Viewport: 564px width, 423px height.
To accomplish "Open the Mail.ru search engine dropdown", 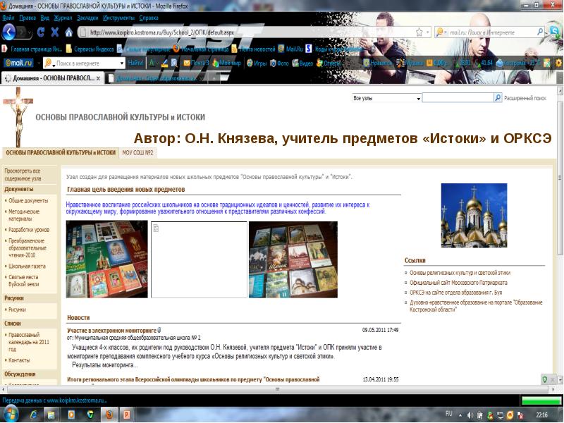I will coord(444,32).
